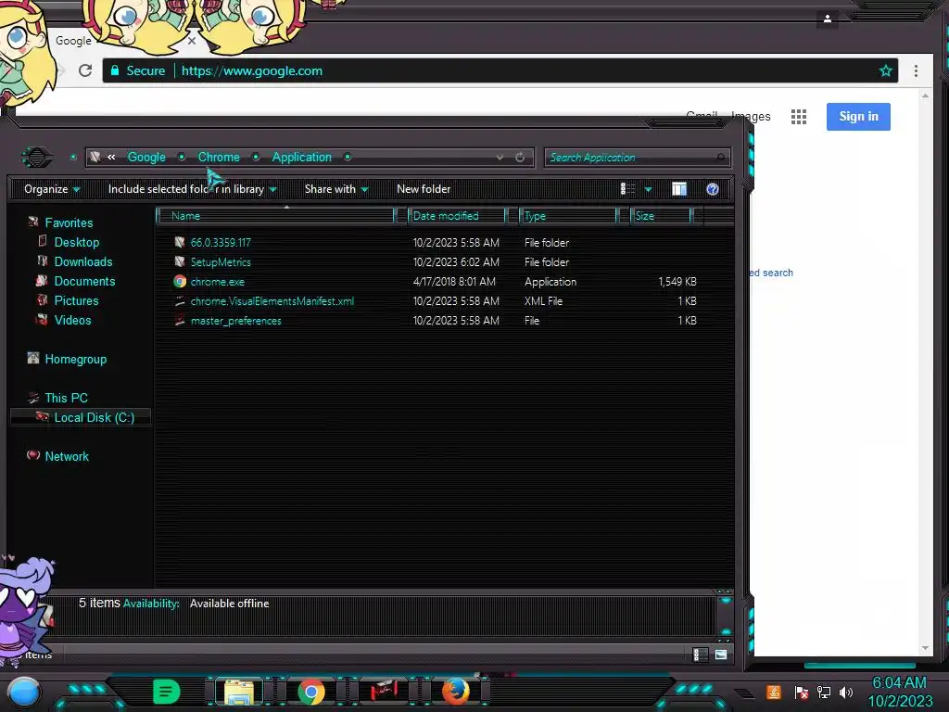The image size is (949, 712).
Task: Click the Start orb button
Action: pyautogui.click(x=23, y=692)
